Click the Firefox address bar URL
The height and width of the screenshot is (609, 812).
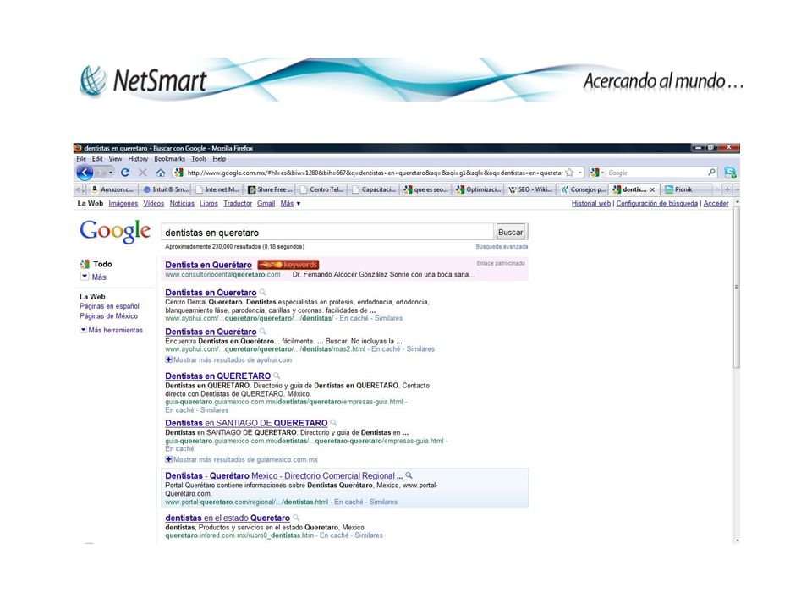pyautogui.click(x=375, y=173)
